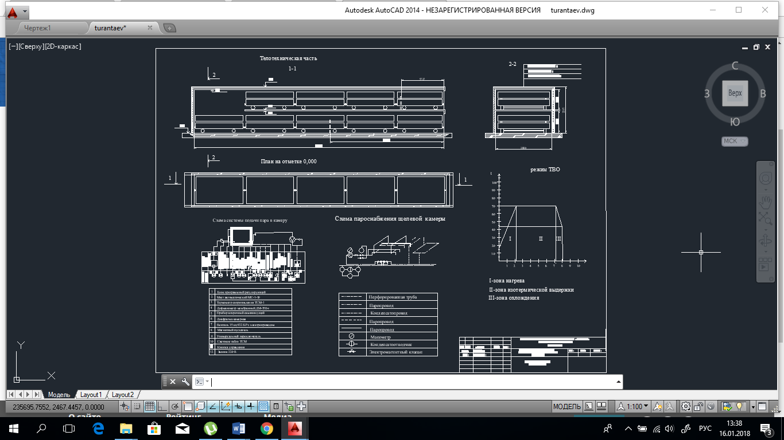Image resolution: width=784 pixels, height=440 pixels.
Task: Toggle Object Snap Tracking in status bar
Action: (x=214, y=407)
